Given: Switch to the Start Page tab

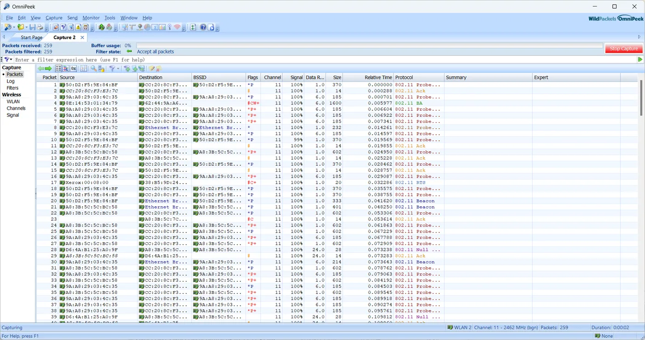Looking at the screenshot, I should (31, 37).
